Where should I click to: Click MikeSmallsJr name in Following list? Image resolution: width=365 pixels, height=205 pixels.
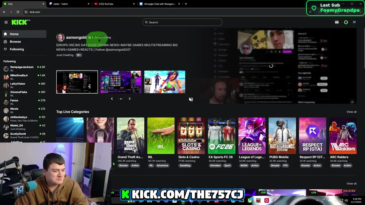click(19, 75)
